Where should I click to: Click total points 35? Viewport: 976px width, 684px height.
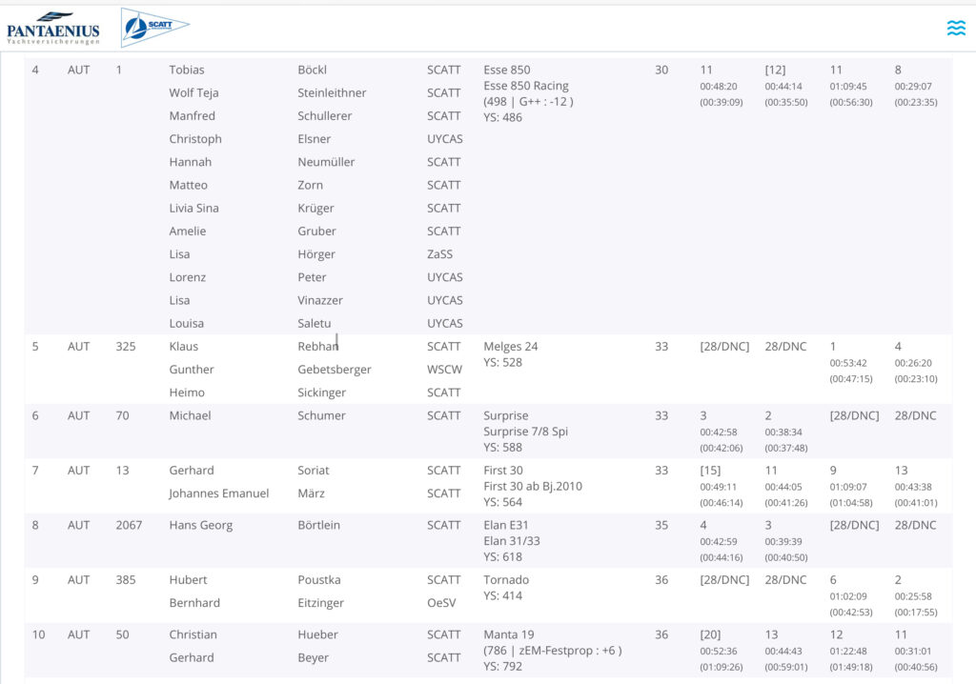click(661, 525)
